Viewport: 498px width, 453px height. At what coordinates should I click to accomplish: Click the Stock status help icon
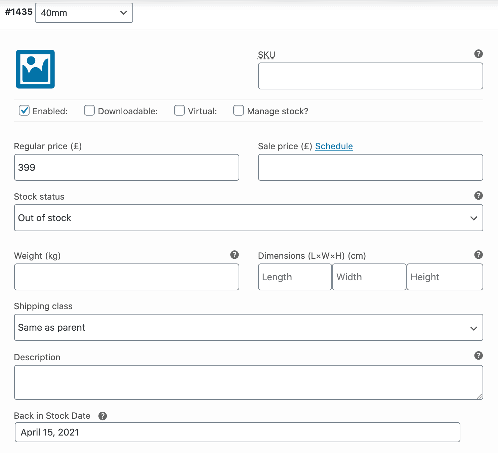479,196
